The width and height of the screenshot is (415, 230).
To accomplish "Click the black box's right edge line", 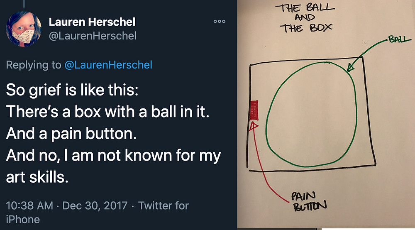I will click(x=369, y=111).
